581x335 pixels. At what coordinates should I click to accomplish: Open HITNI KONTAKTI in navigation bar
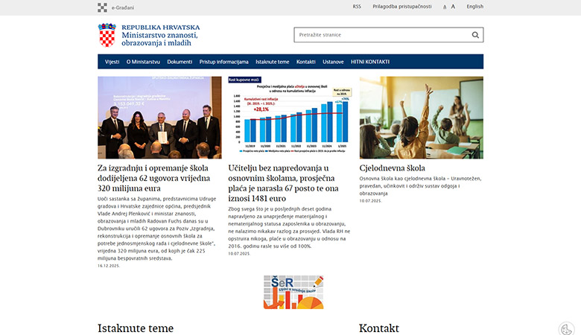click(370, 62)
